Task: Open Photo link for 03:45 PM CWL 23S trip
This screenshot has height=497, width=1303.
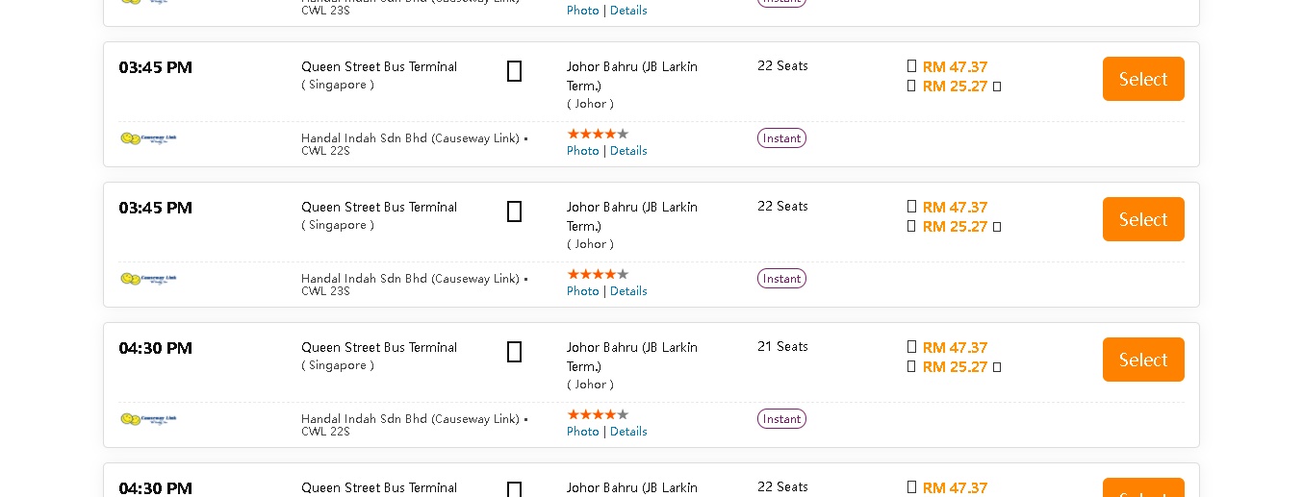Action: pos(582,291)
